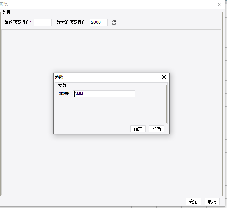Click the refresh preview icon
Image resolution: width=227 pixels, height=208 pixels.
114,22
